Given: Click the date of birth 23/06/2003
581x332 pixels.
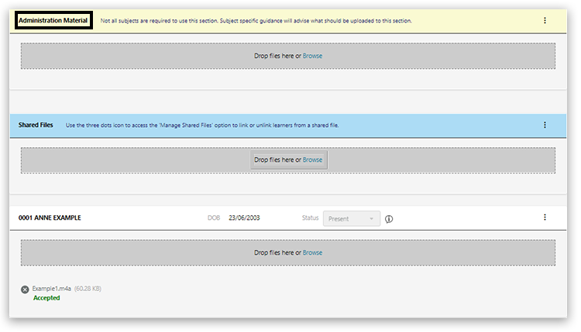Looking at the screenshot, I should click(x=244, y=218).
